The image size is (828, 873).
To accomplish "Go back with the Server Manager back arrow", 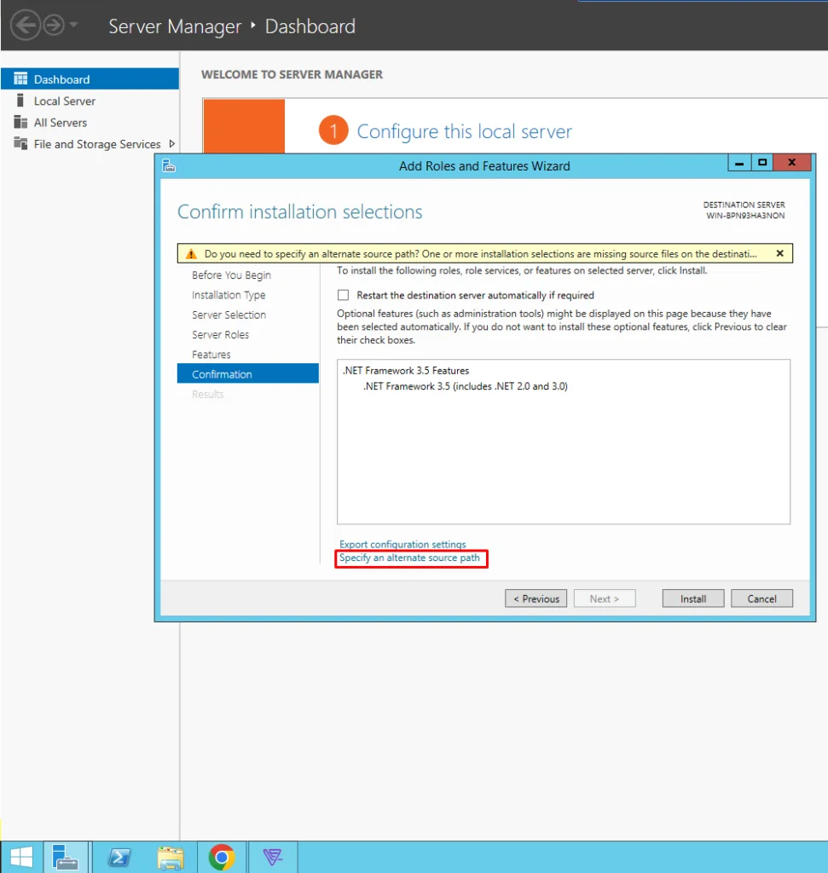I will pyautogui.click(x=25, y=25).
